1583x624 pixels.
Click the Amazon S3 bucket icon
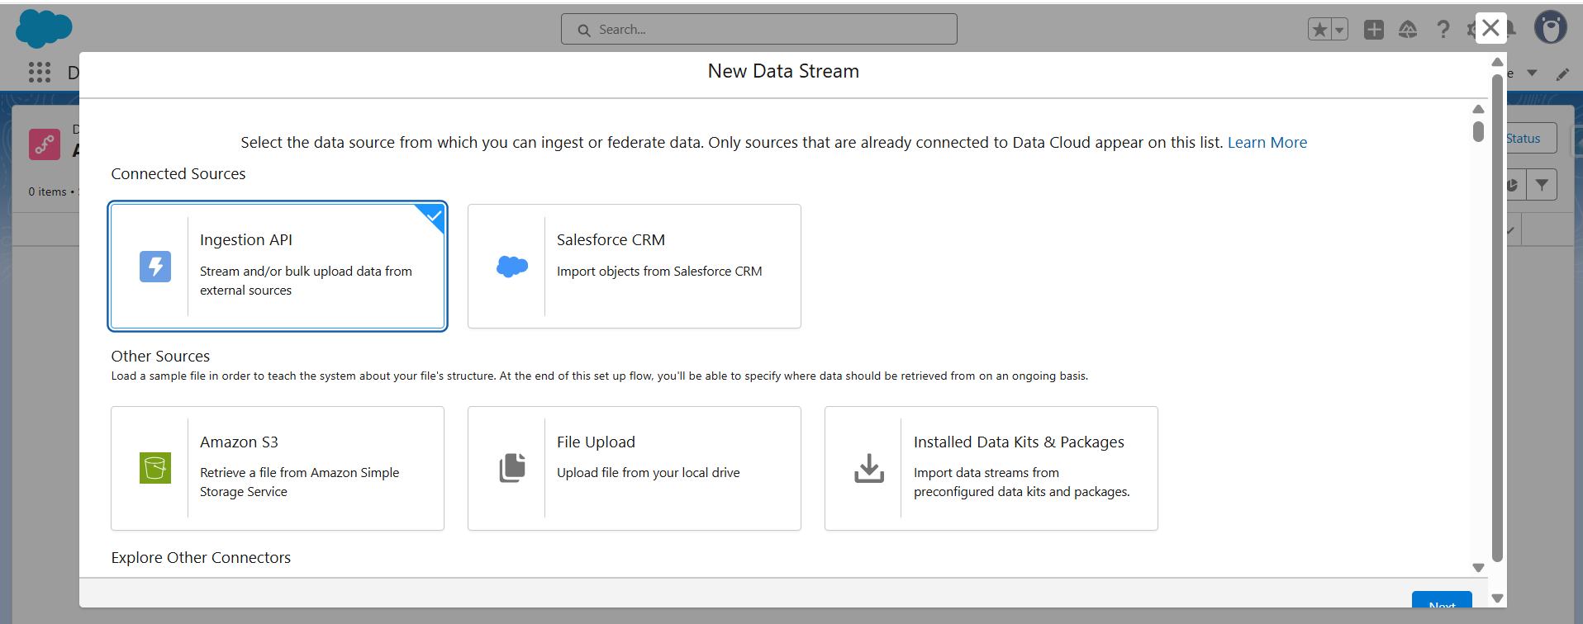pos(155,468)
